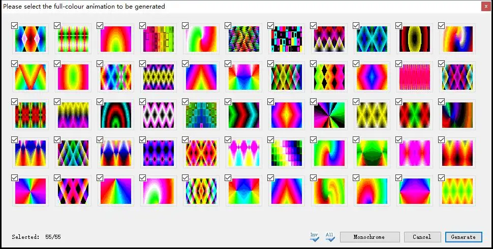Select the green radial hourglass thumbnail
The image size is (493, 249).
point(372,153)
